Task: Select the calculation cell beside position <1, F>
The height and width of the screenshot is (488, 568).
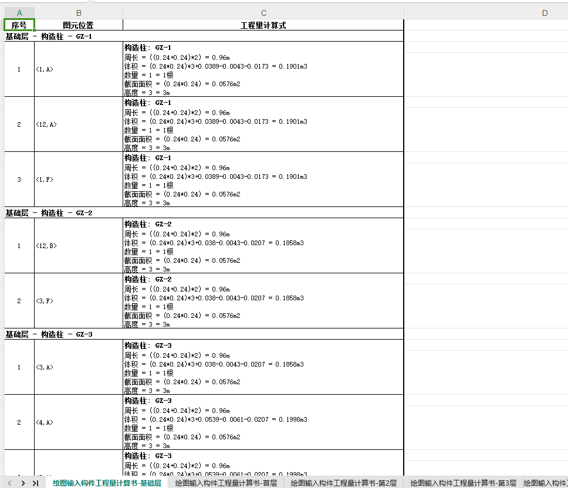Action: [x=263, y=179]
